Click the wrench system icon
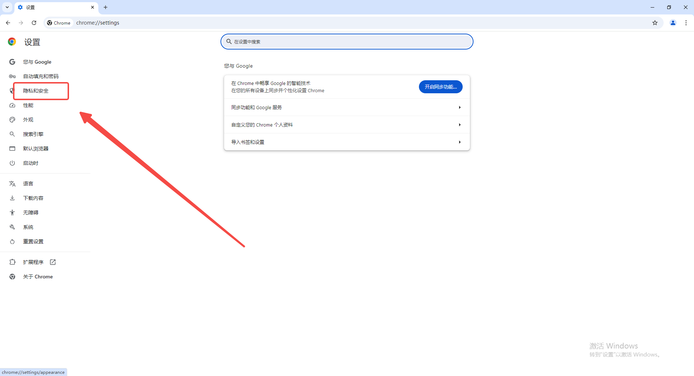Screen dimensions: 694x376 click(12, 227)
